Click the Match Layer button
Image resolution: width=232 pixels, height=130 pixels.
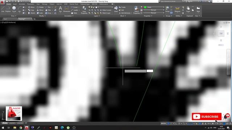click(x=105, y=13)
